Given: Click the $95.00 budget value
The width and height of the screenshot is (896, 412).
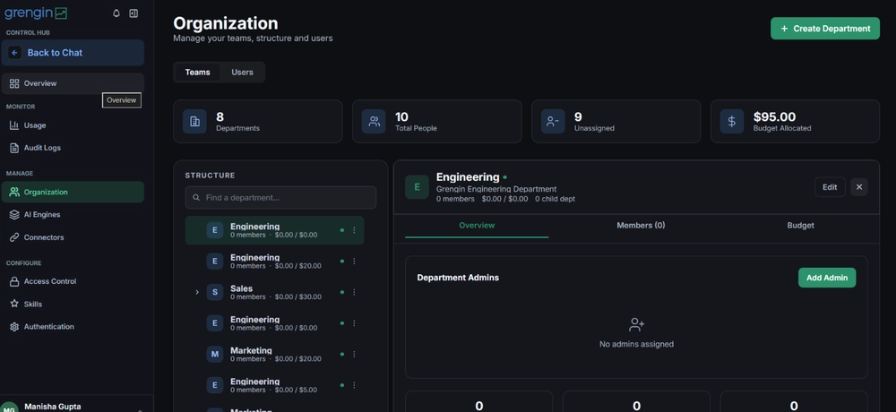Looking at the screenshot, I should coord(774,117).
